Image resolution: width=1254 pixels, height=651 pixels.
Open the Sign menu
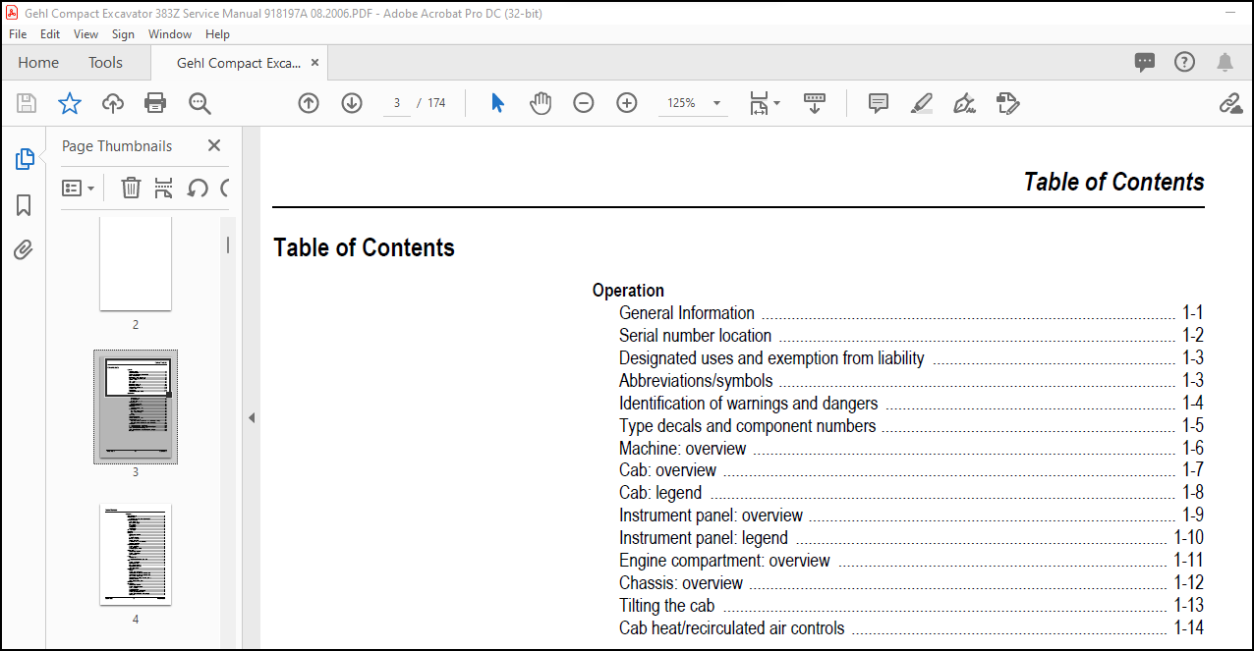123,33
